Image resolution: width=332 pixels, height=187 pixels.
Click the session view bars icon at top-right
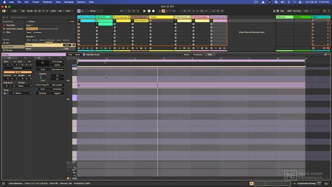324,11
